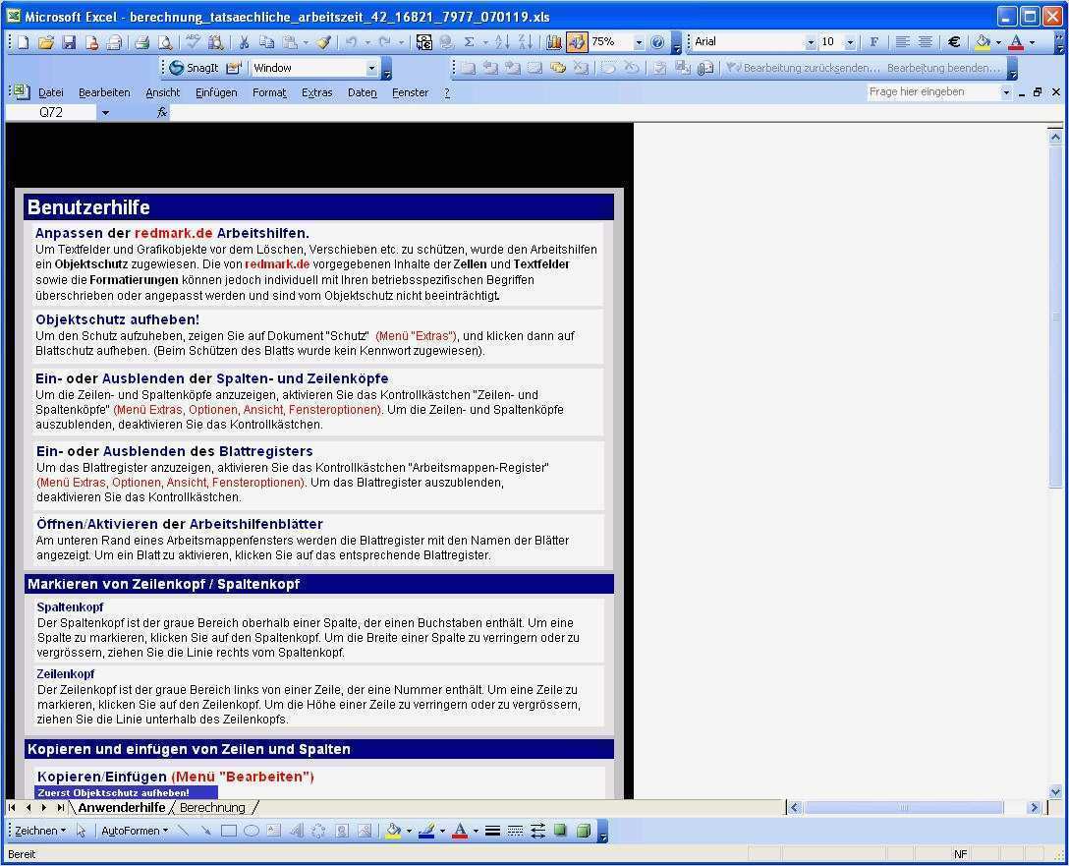Image resolution: width=1069 pixels, height=866 pixels.
Task: Open Print Preview with the magnifier page icon
Action: pyautogui.click(x=165, y=42)
